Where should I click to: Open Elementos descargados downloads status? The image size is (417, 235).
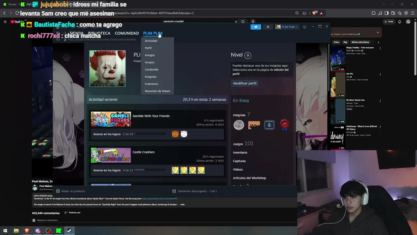(194, 191)
